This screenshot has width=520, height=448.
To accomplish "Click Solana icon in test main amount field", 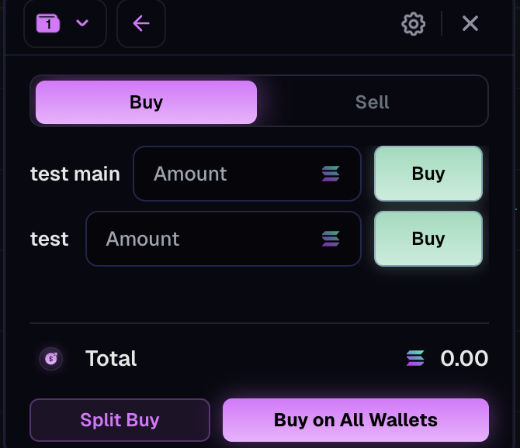I will (331, 174).
